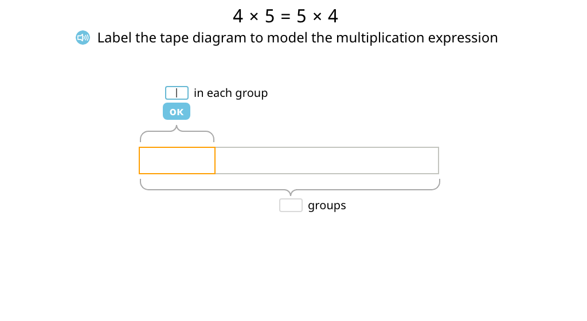The image size is (587, 321).
Task: Click the first multiplication sign in equation
Action: click(254, 17)
